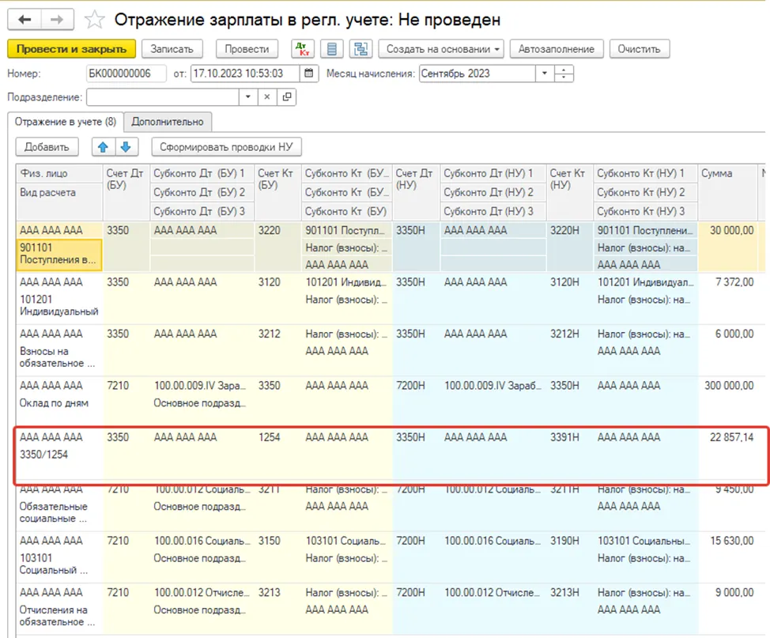
Task: Open the selected Подразделение item in new form
Action: pyautogui.click(x=287, y=96)
